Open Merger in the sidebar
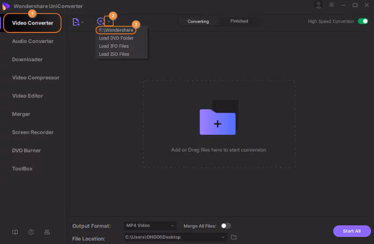Viewport: 374px width, 244px height. (21, 114)
